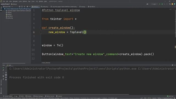176x99 pixels.
Task: Click the Search Everywhere magnifier icon
Action: coord(170,4)
